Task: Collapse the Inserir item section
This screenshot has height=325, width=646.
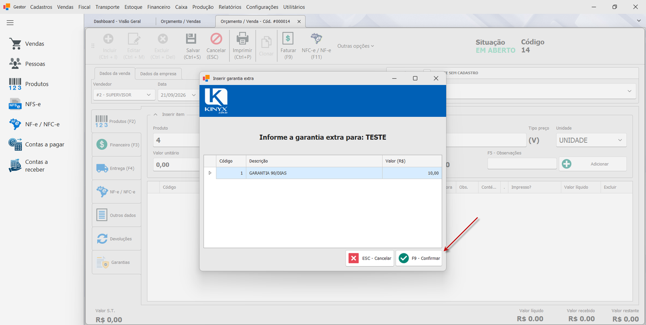Action: click(x=155, y=114)
